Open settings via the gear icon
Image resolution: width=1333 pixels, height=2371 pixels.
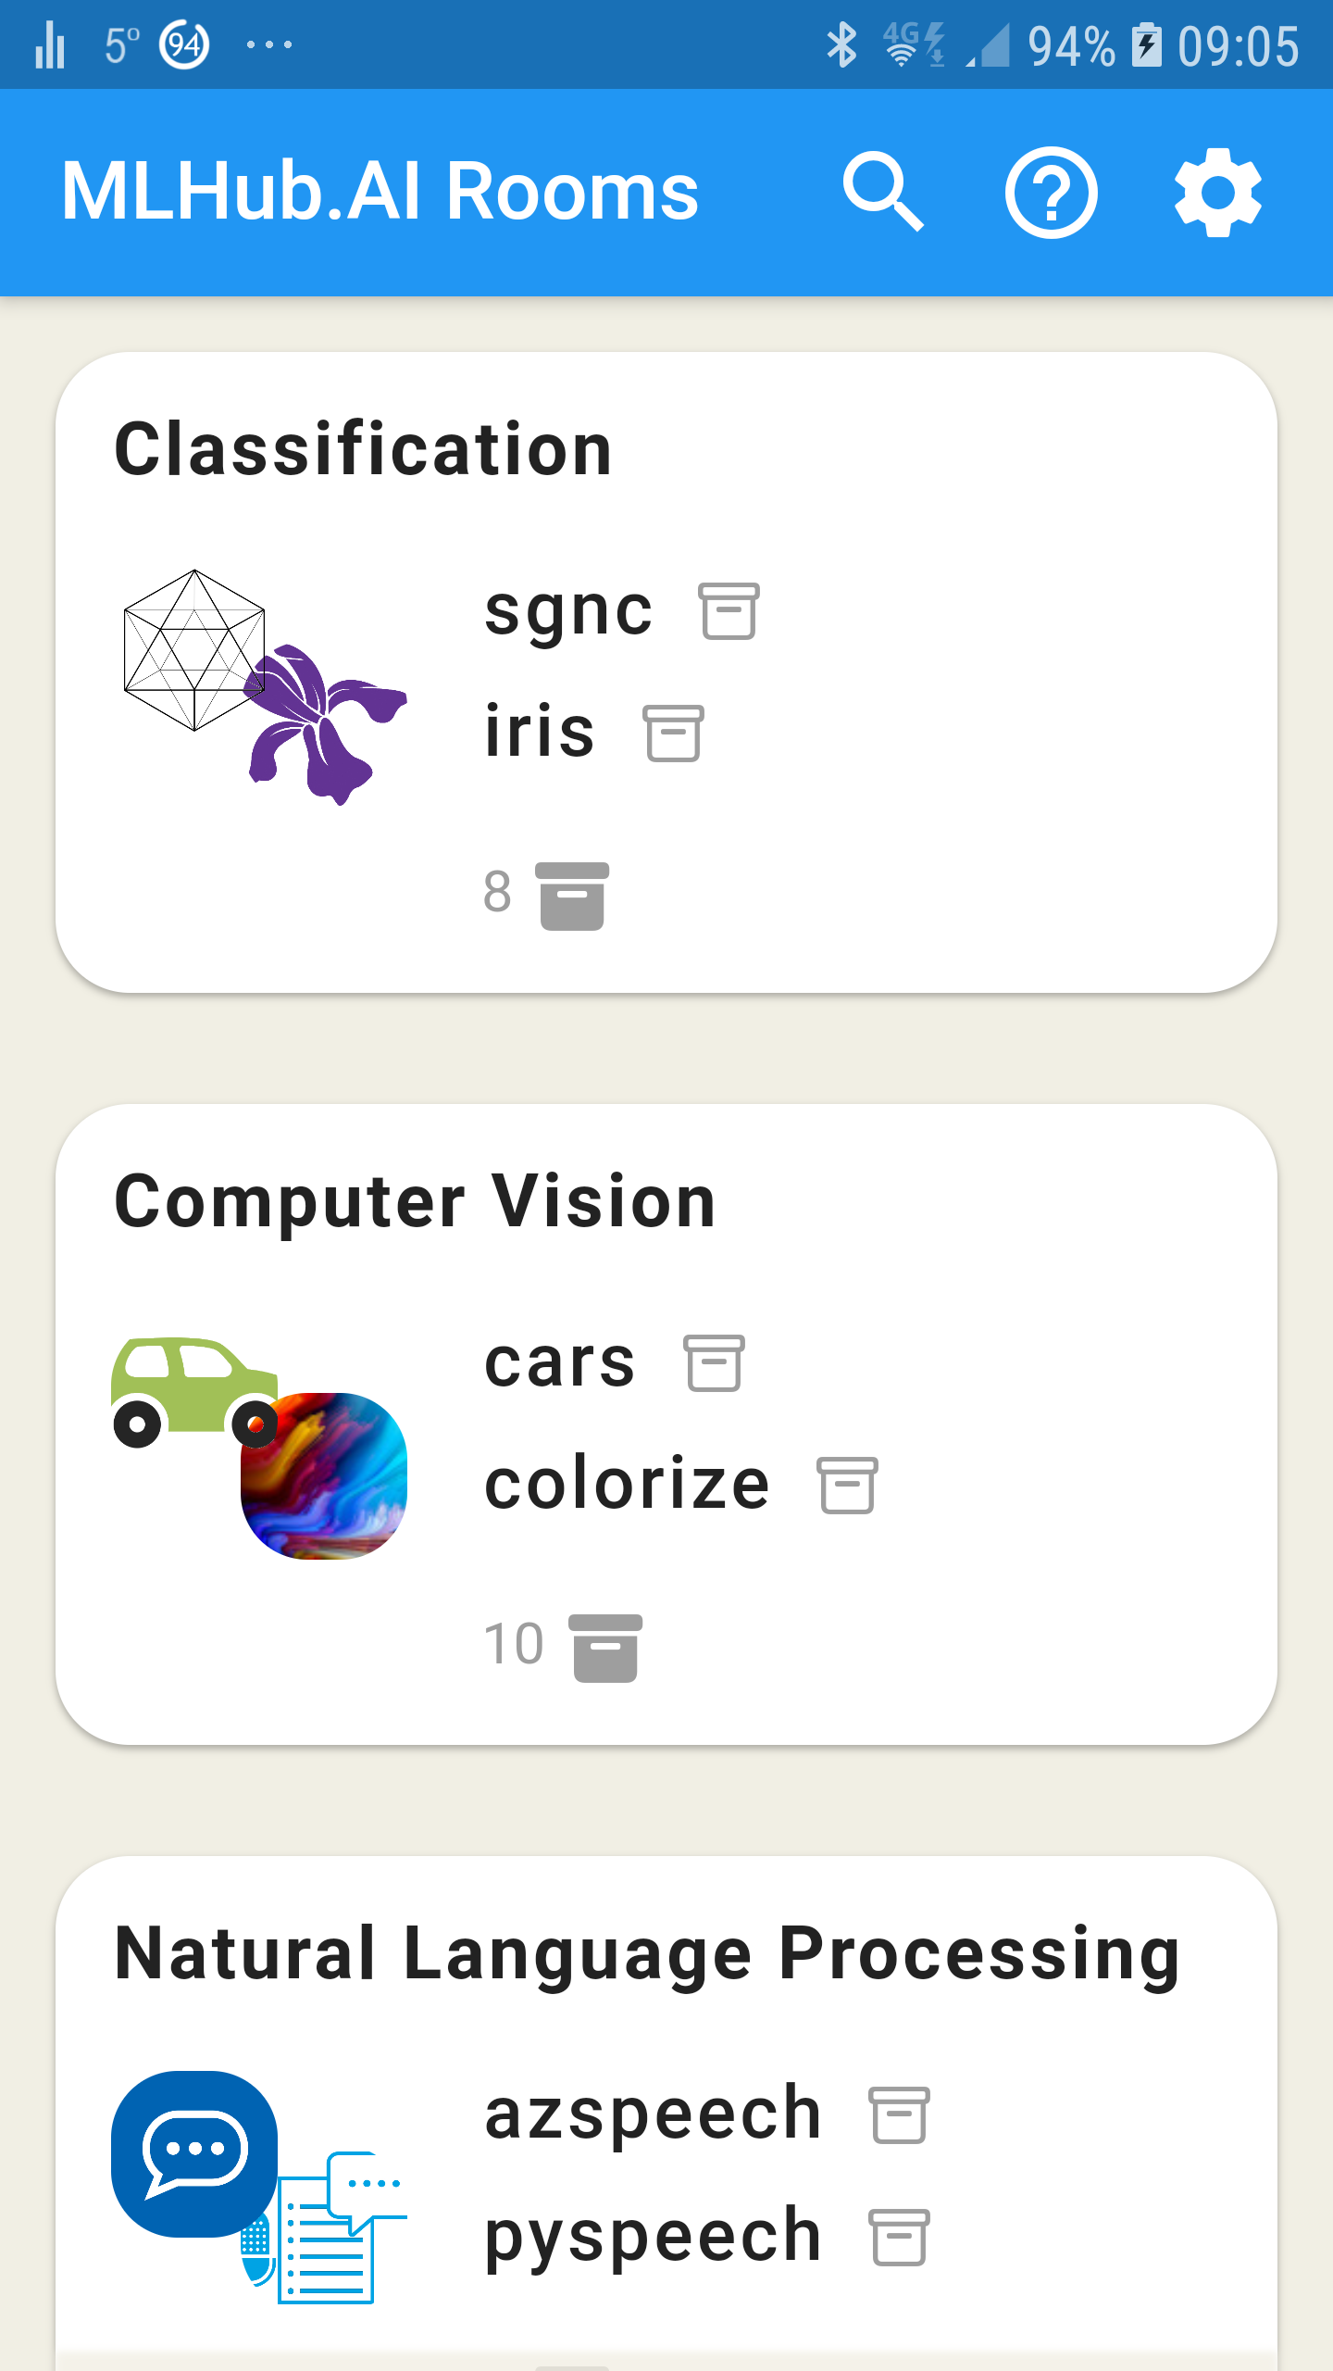(1217, 193)
